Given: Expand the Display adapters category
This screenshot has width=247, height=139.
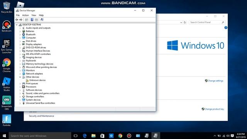Looking at the screenshot, I should coord(20,44).
